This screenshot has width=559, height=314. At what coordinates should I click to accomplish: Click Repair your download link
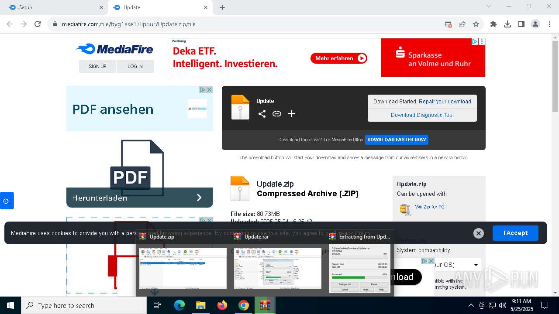pyautogui.click(x=445, y=102)
